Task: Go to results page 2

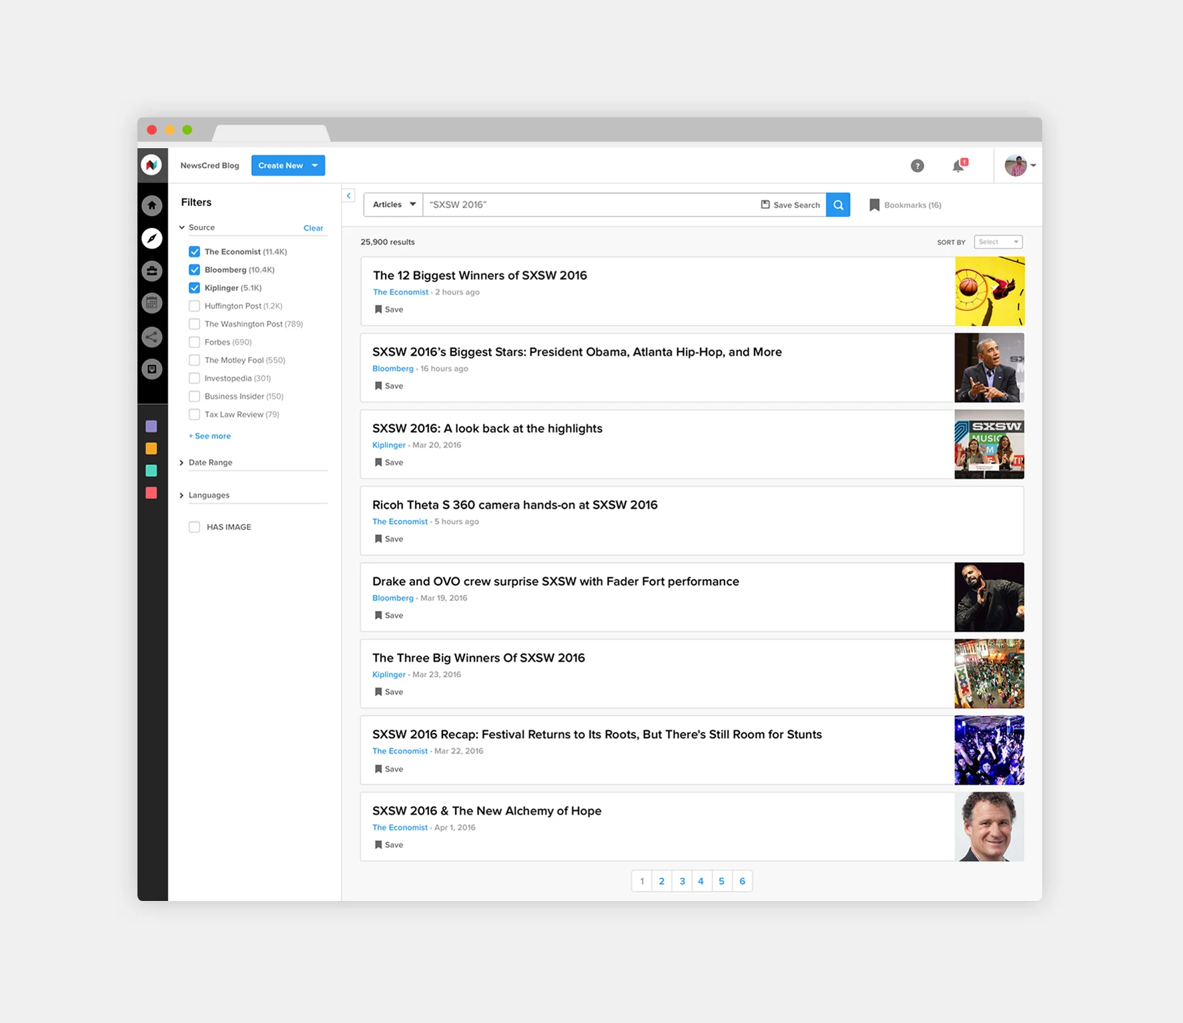Action: click(x=662, y=881)
